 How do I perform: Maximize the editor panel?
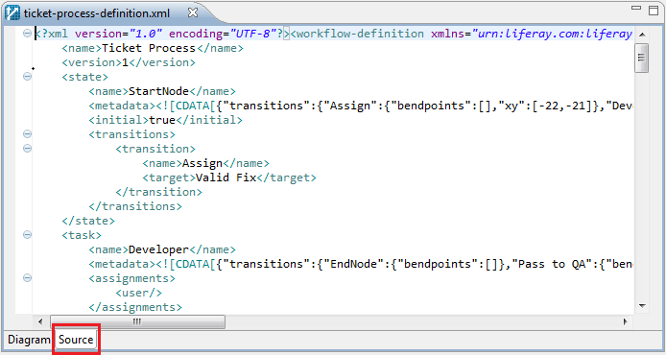coord(653,11)
